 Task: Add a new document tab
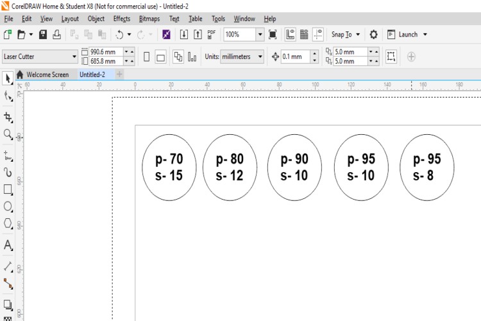[x=120, y=74]
